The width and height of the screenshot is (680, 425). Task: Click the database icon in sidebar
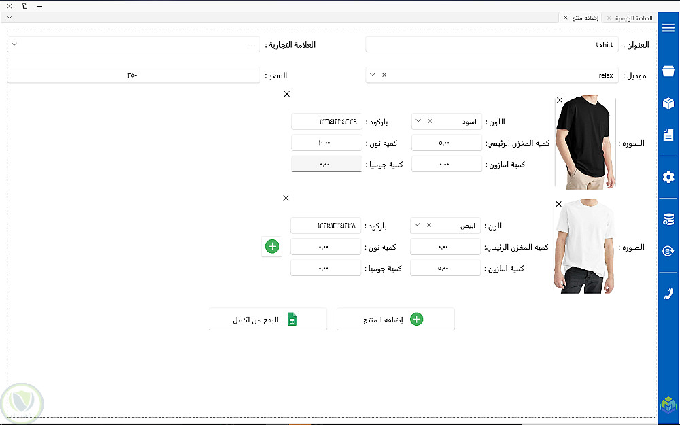pos(668,219)
